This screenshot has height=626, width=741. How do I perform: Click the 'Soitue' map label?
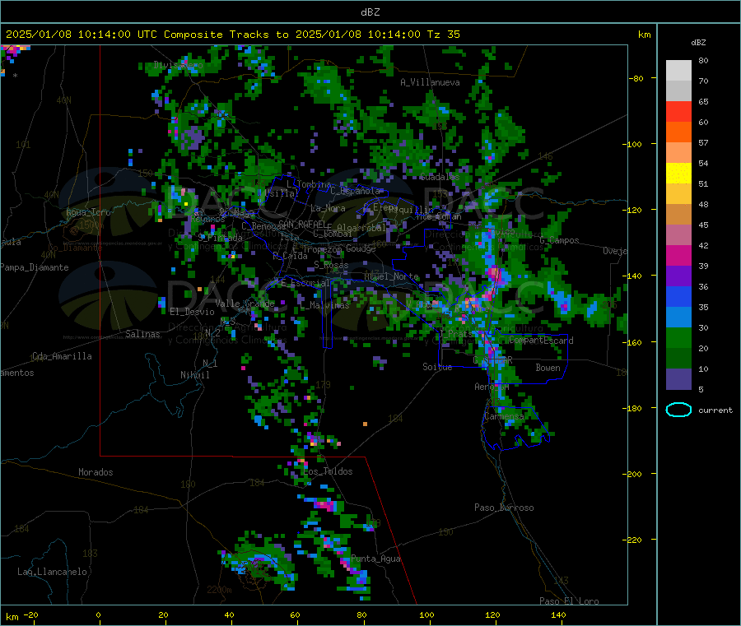437,367
